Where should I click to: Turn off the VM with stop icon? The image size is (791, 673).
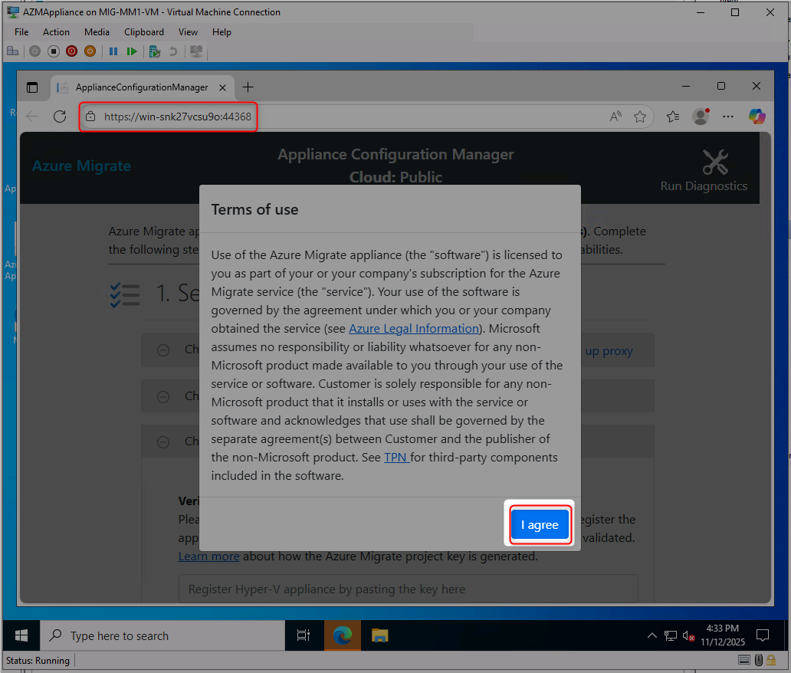tap(54, 51)
